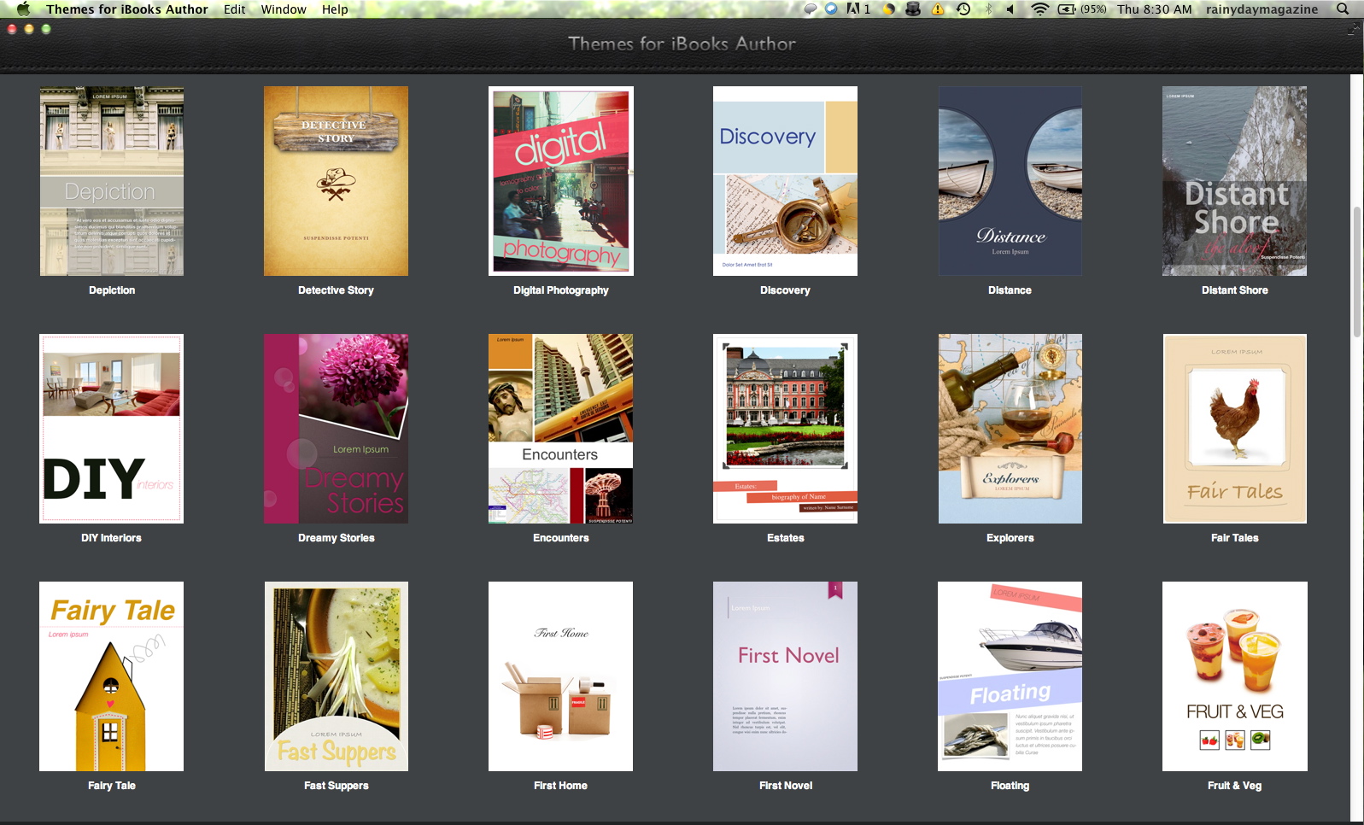
Task: Choose the Explorers theme cover
Action: [x=1010, y=429]
